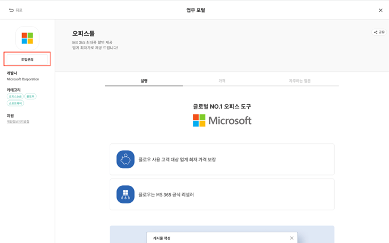
Task: Switch to the 자주하는 질문 tab
Action: [300, 81]
